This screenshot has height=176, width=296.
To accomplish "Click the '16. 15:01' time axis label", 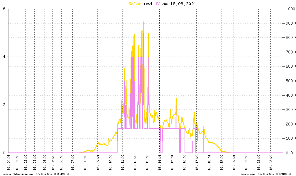I will (172, 162).
